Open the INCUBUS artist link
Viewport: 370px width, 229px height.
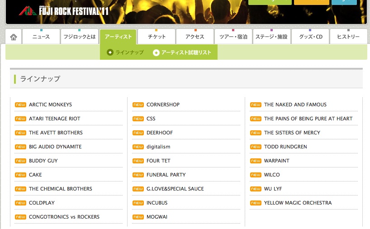pos(157,203)
